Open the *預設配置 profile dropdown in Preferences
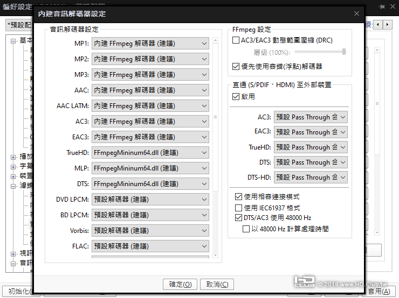This screenshot has height=298, width=399. (19, 25)
